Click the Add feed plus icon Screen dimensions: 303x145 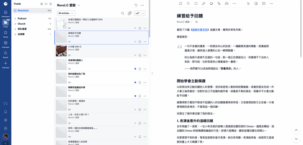(x=5, y=63)
